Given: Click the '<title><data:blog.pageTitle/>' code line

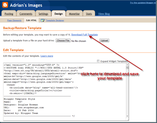Looking at the screenshot, I should point(36,91).
